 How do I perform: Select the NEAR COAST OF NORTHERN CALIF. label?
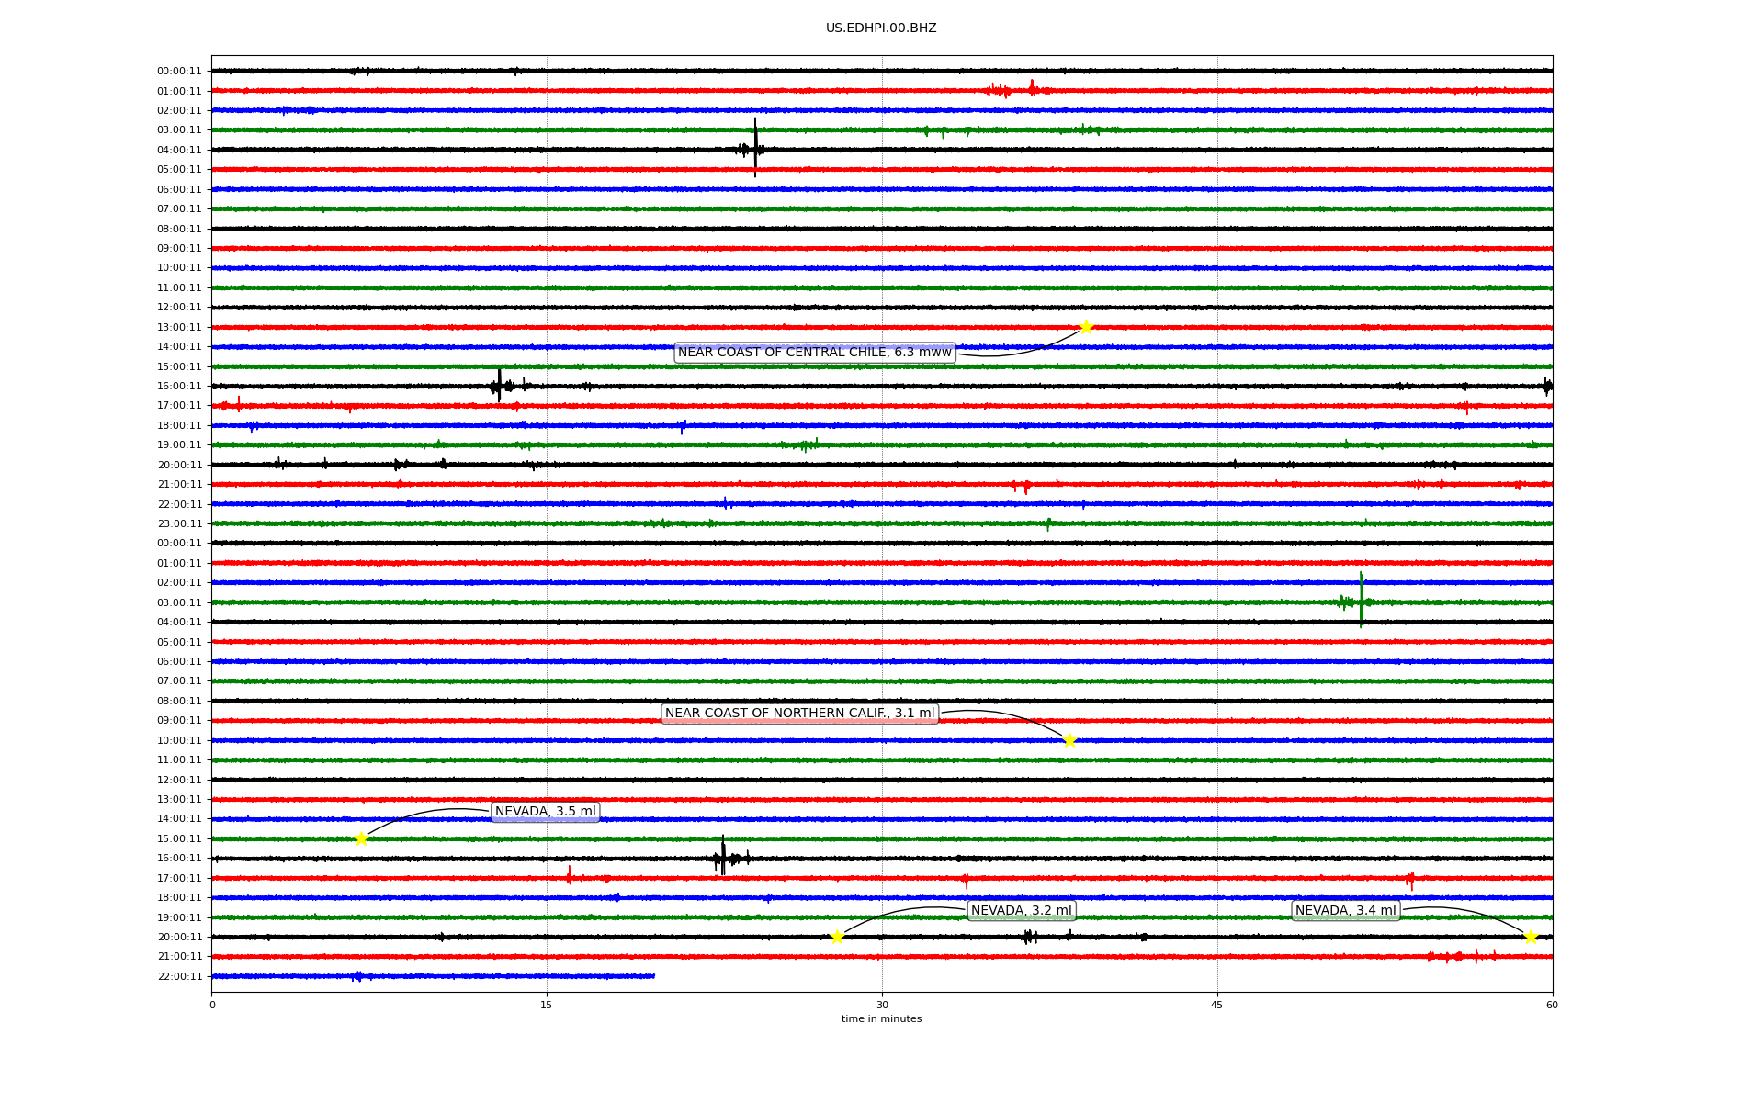click(799, 714)
